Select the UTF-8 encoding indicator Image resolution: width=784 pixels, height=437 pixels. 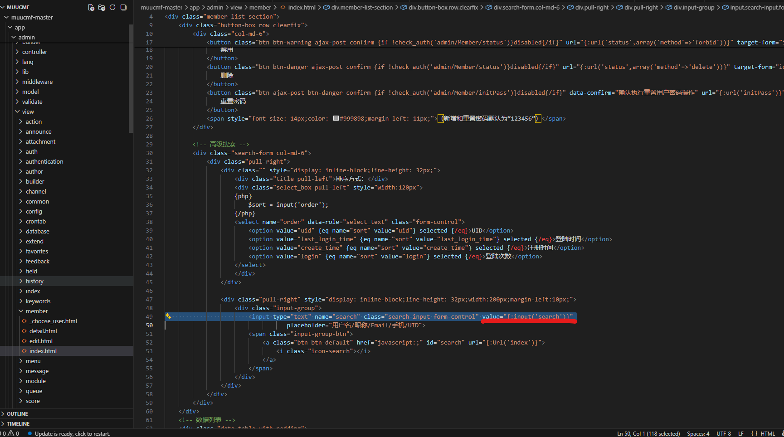(724, 433)
